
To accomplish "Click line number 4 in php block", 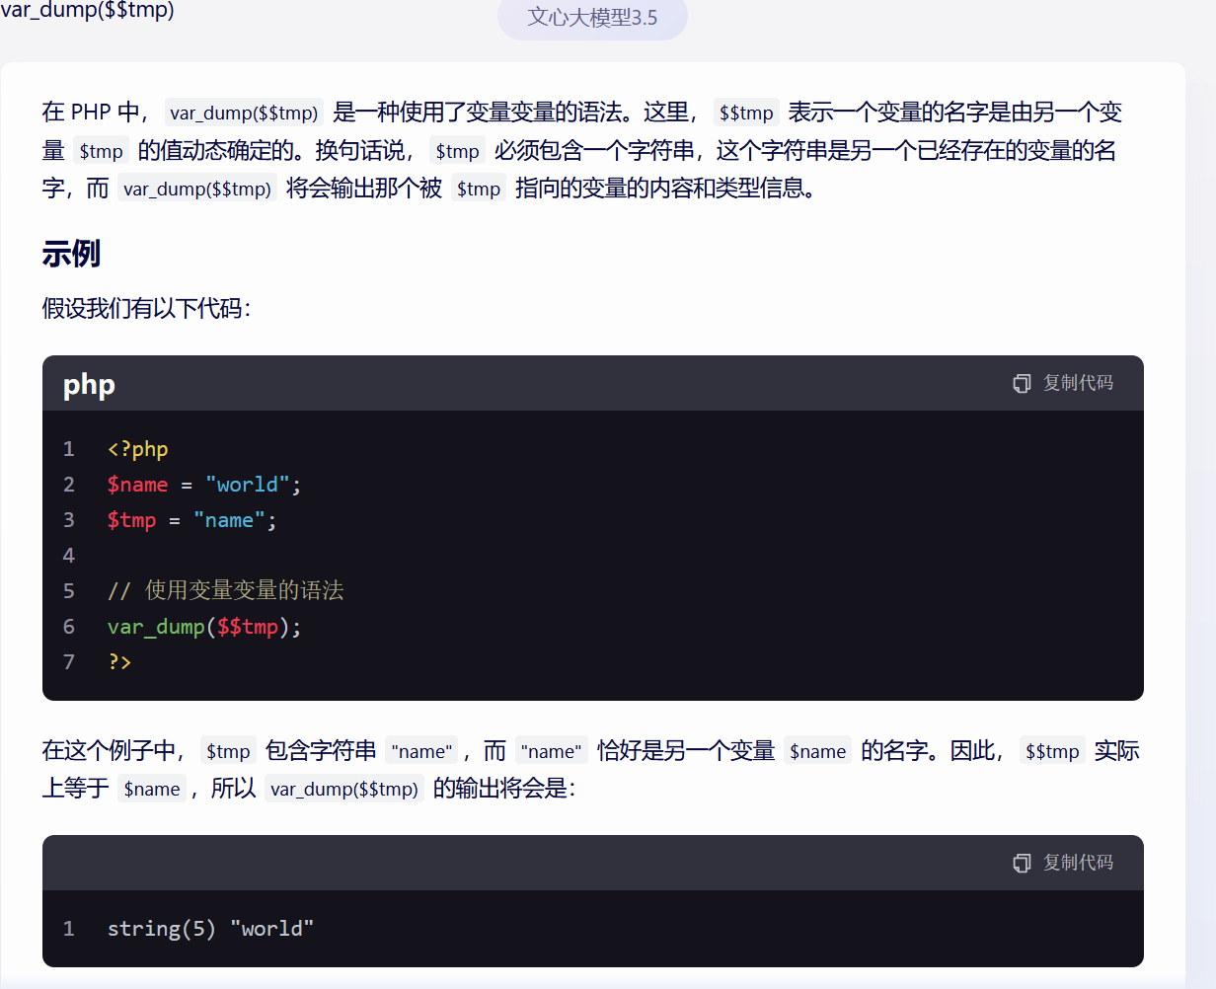I will (69, 556).
